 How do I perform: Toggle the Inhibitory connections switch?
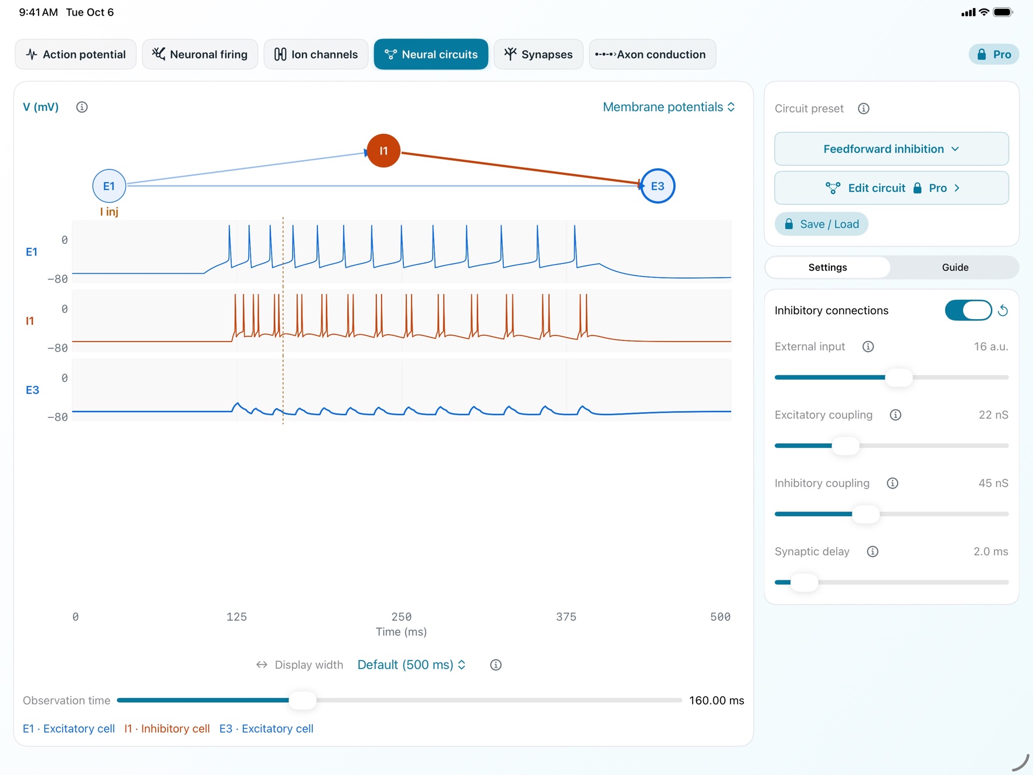point(968,311)
